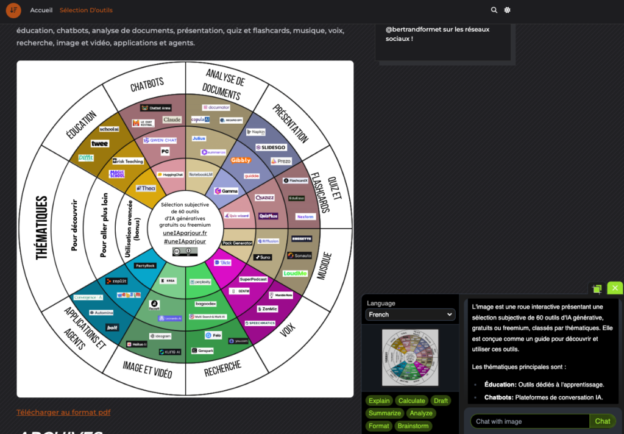624x434 pixels.
Task: Click the Analyze button
Action: (x=421, y=413)
